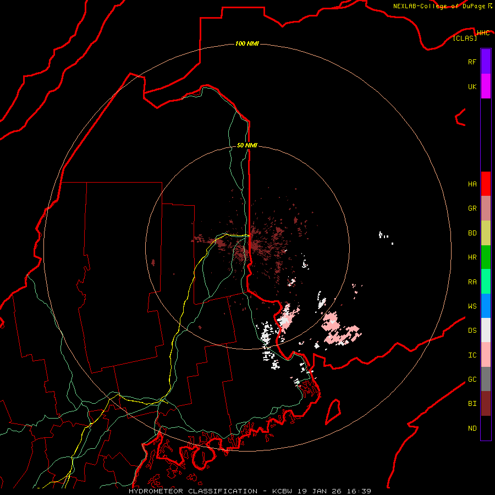This screenshot has height=495, width=495.
Task: Click the 50 NMI range ring label
Action: click(247, 145)
